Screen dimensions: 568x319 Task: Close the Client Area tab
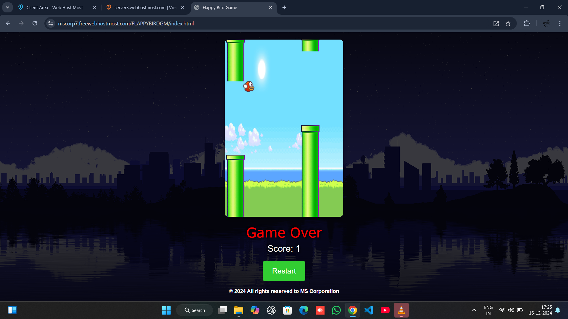[95, 8]
